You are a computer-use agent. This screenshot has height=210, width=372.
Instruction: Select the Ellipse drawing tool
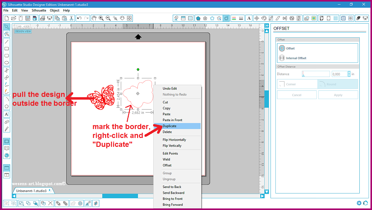6,63
